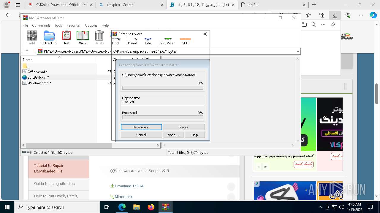This screenshot has height=213, width=380.
Task: Click the Delete toolbar icon
Action: [x=99, y=38]
